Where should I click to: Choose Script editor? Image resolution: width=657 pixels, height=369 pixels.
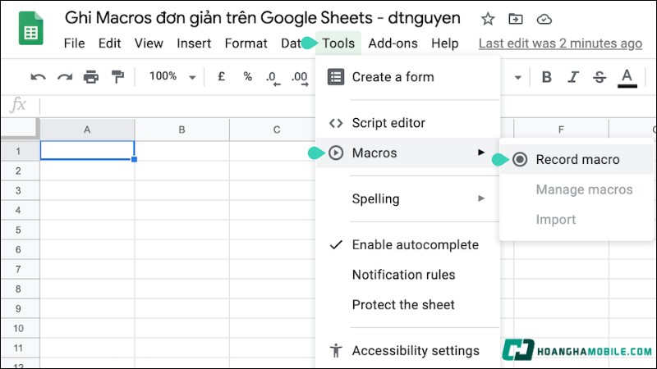407,123
